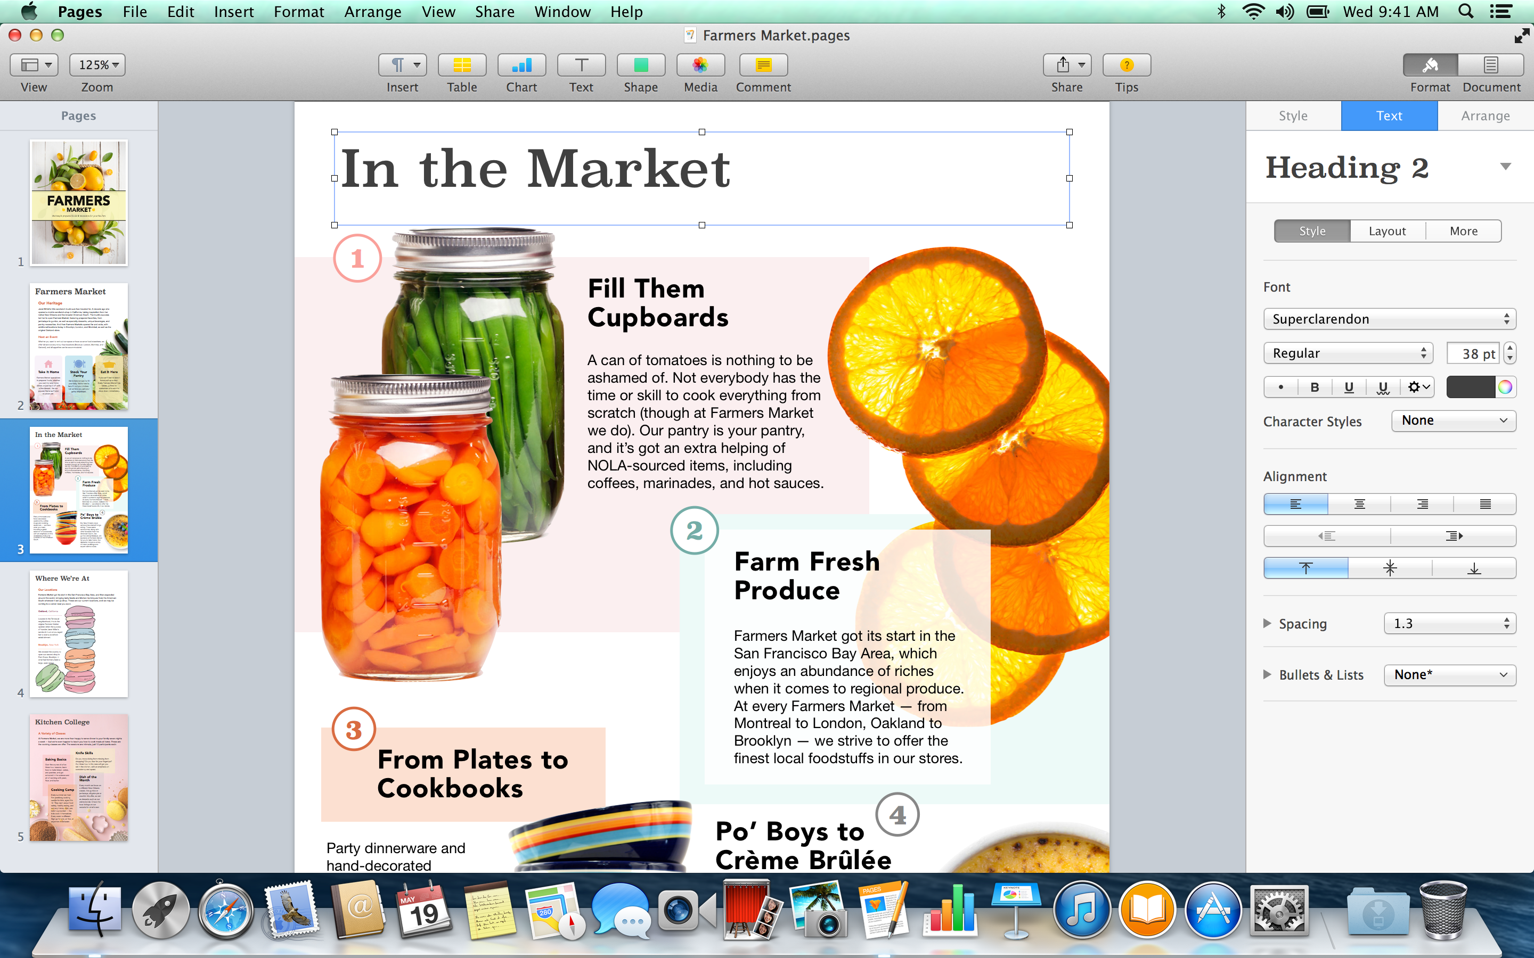Open the Media browser

[x=700, y=64]
